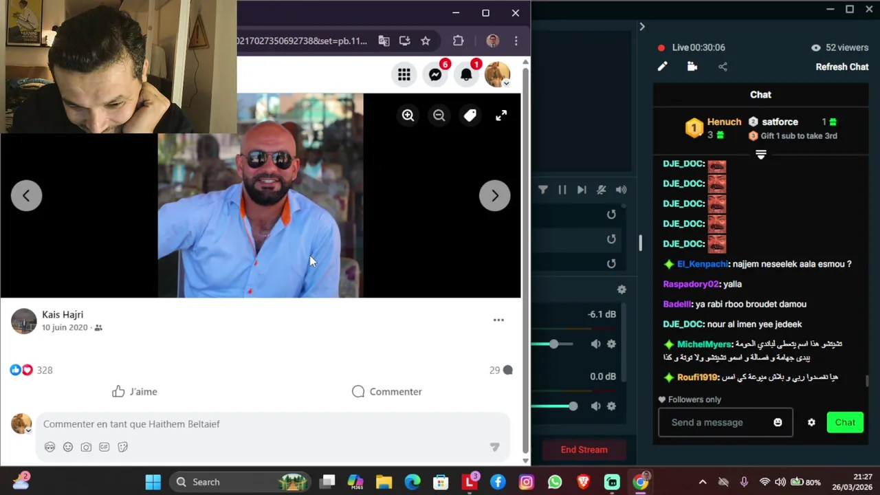
Task: Open WhatsApp from the taskbar
Action: (555, 482)
